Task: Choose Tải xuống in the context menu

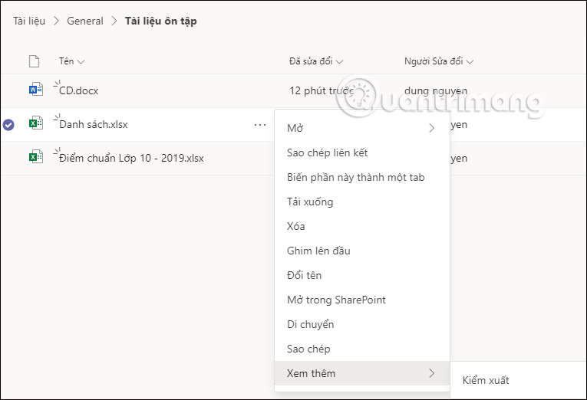Action: coord(310,202)
